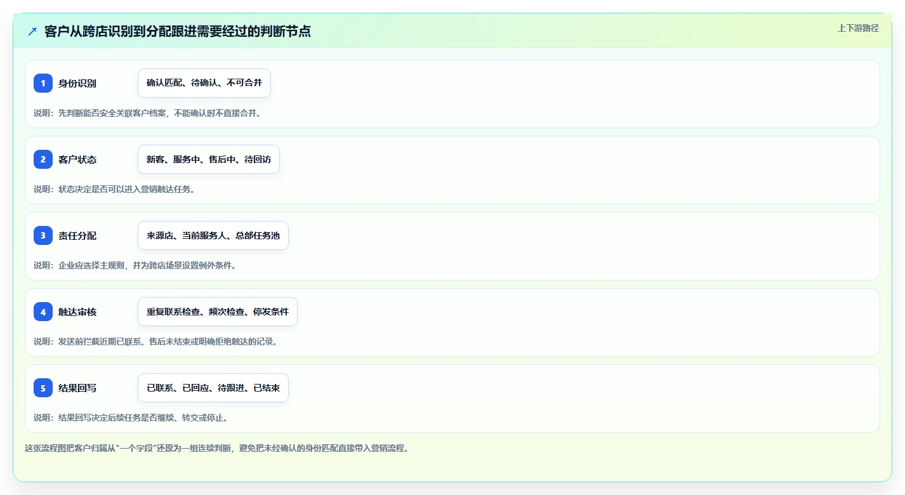
Task: Click the 上下游路径 label
Action: 858,28
